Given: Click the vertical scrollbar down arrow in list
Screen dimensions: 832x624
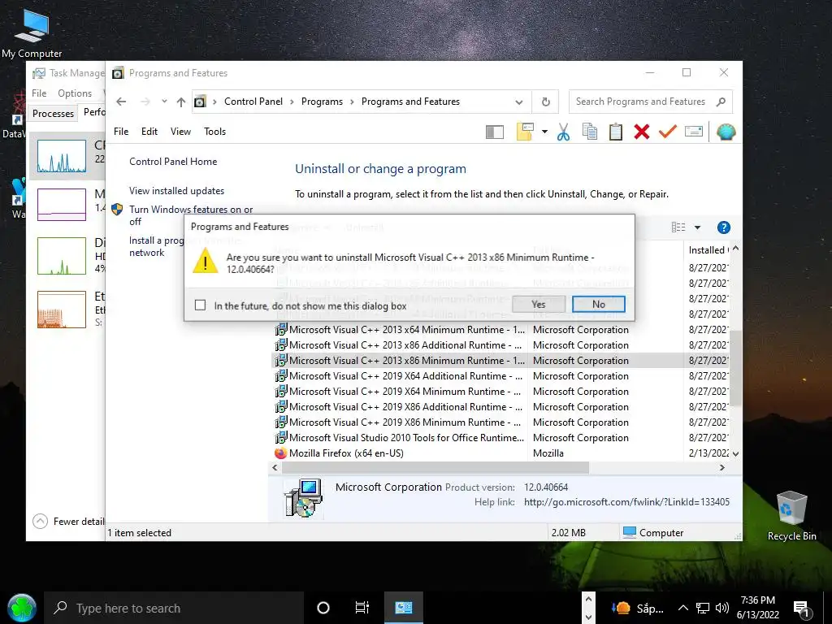Looking at the screenshot, I should (735, 453).
